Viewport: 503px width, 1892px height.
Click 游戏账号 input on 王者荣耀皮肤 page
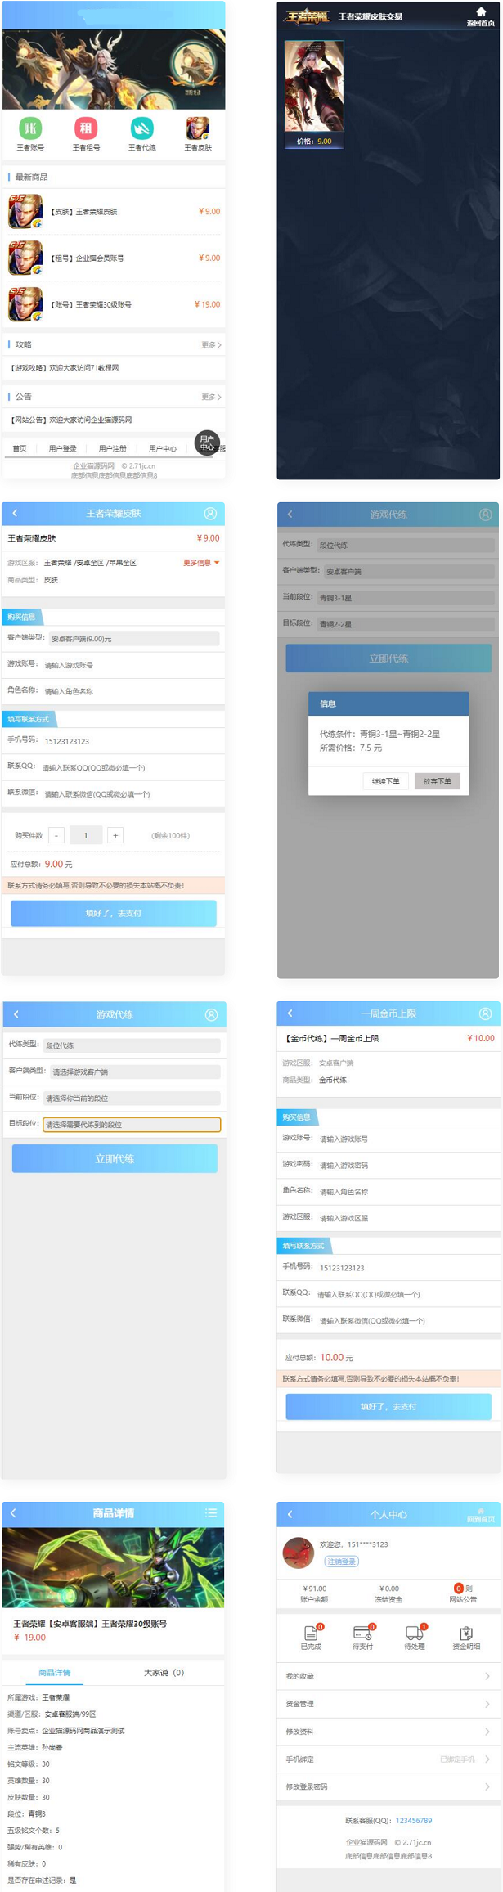point(131,665)
